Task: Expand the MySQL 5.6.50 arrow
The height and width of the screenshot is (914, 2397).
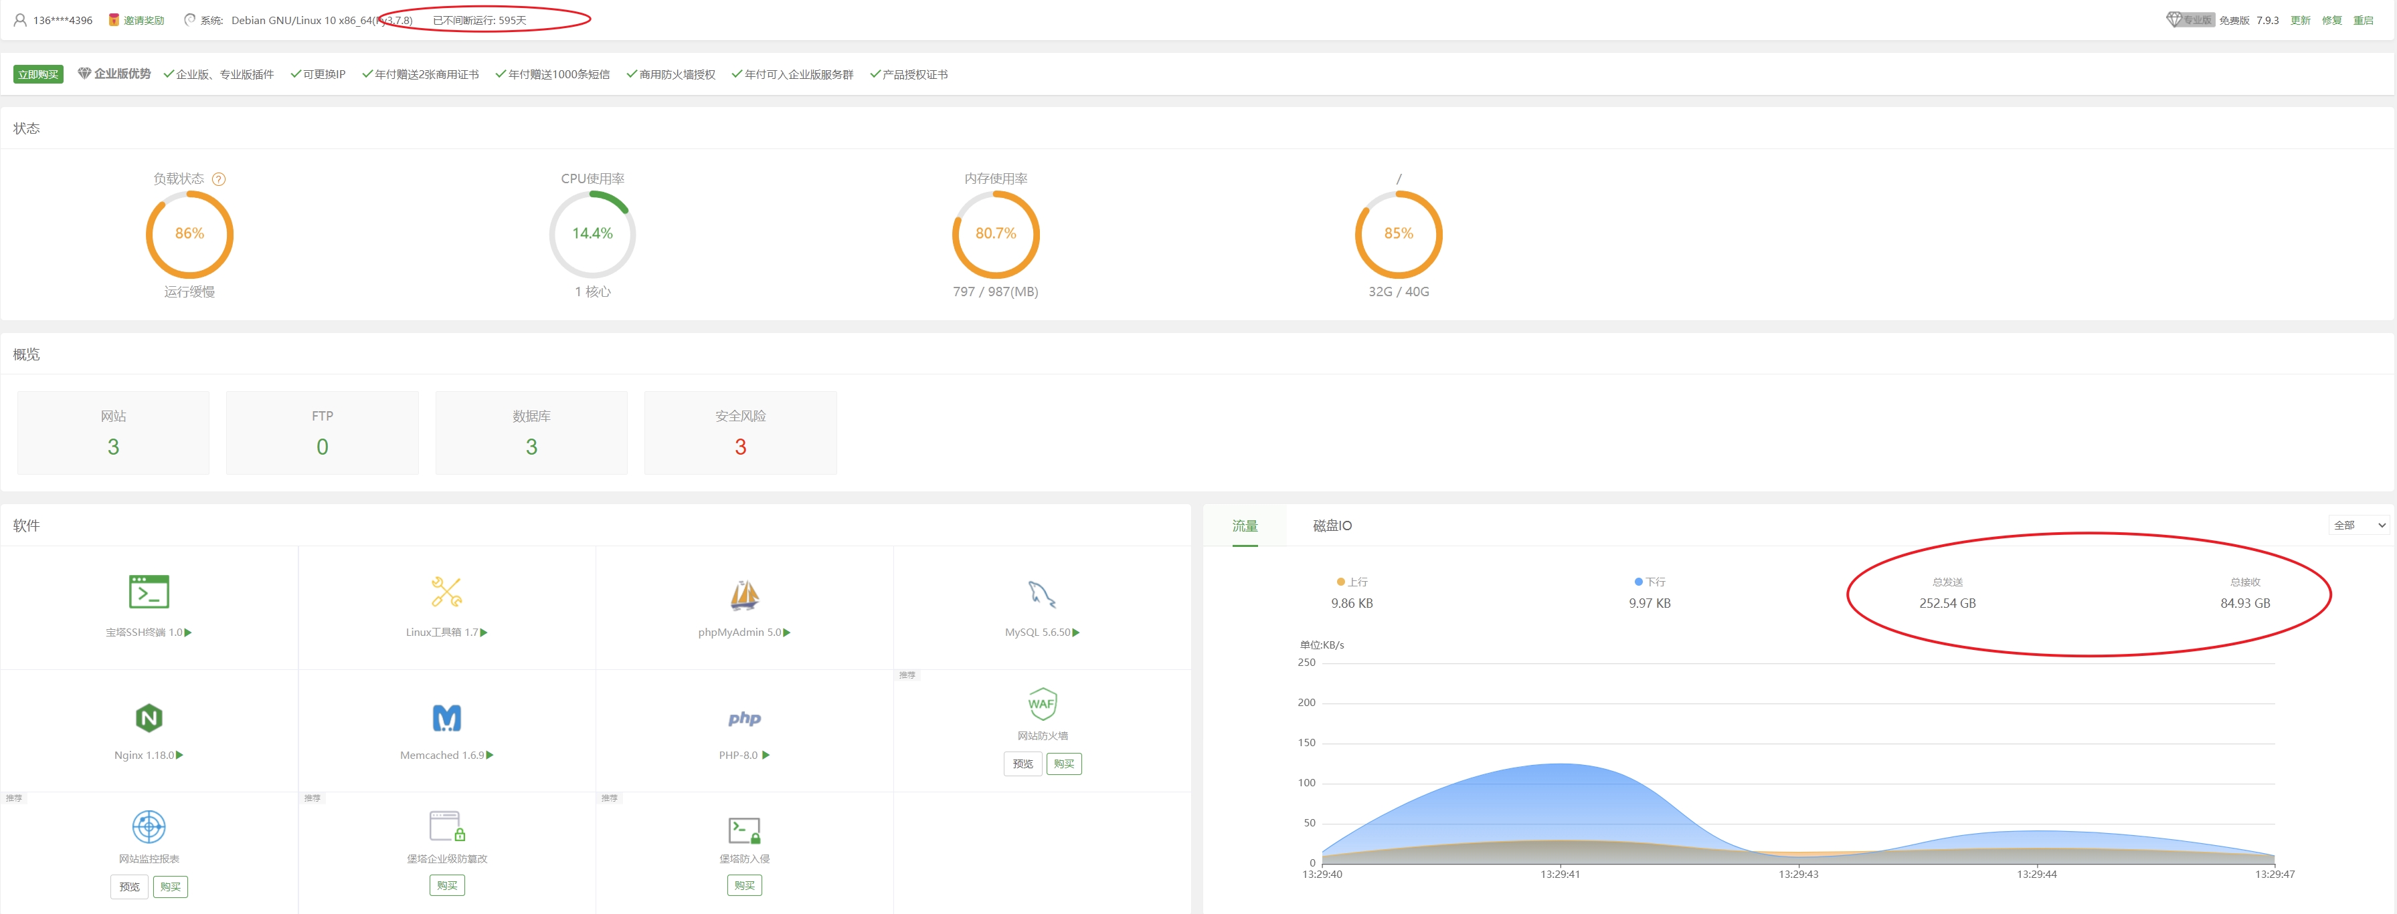Action: pos(1077,633)
